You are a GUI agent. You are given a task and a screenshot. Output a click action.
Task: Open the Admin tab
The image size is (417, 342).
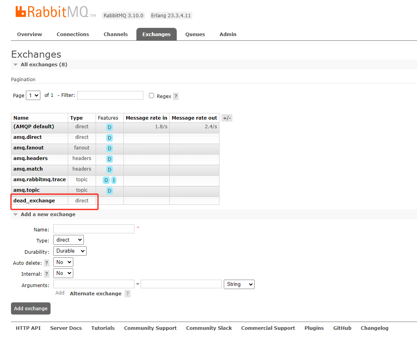coord(228,35)
